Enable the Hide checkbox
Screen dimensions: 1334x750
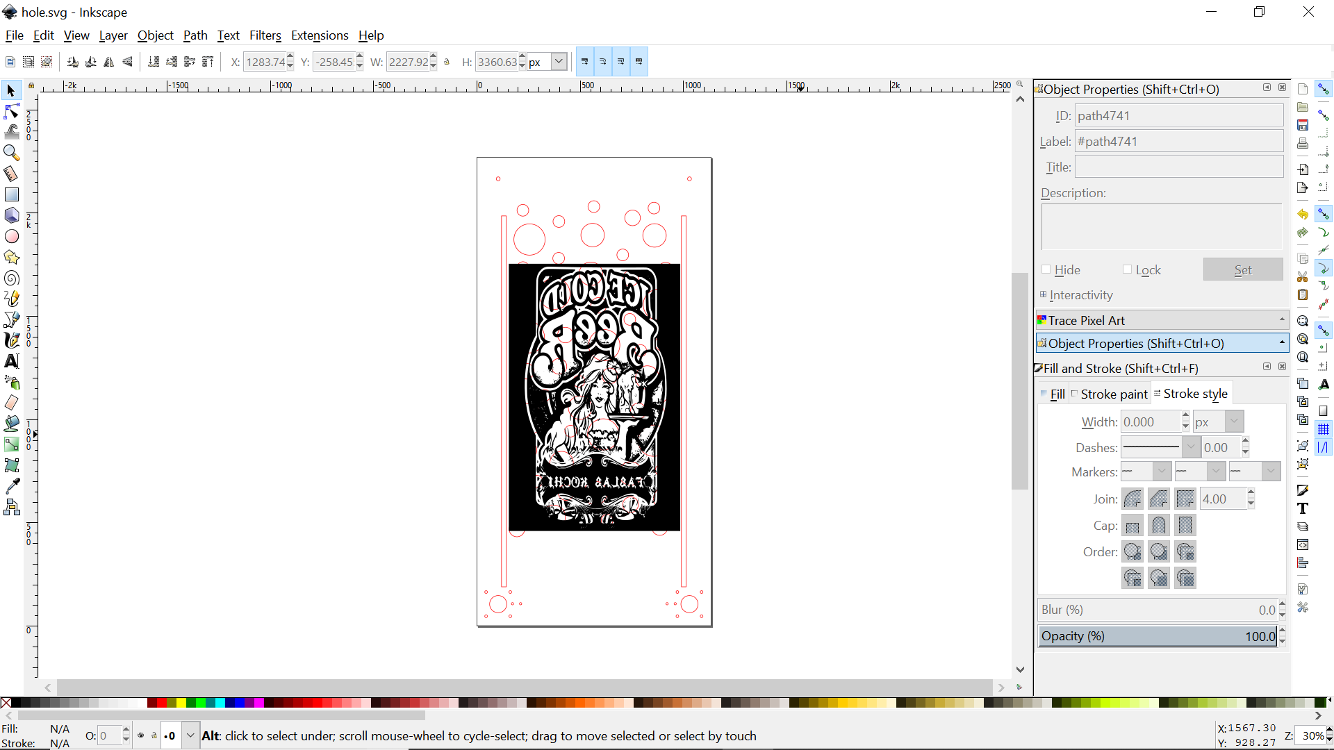[1046, 269]
